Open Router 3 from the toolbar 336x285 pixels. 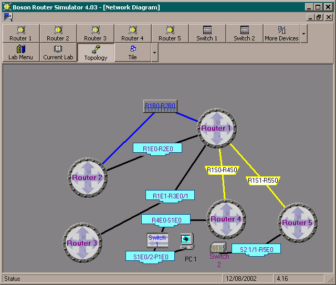pyautogui.click(x=96, y=34)
